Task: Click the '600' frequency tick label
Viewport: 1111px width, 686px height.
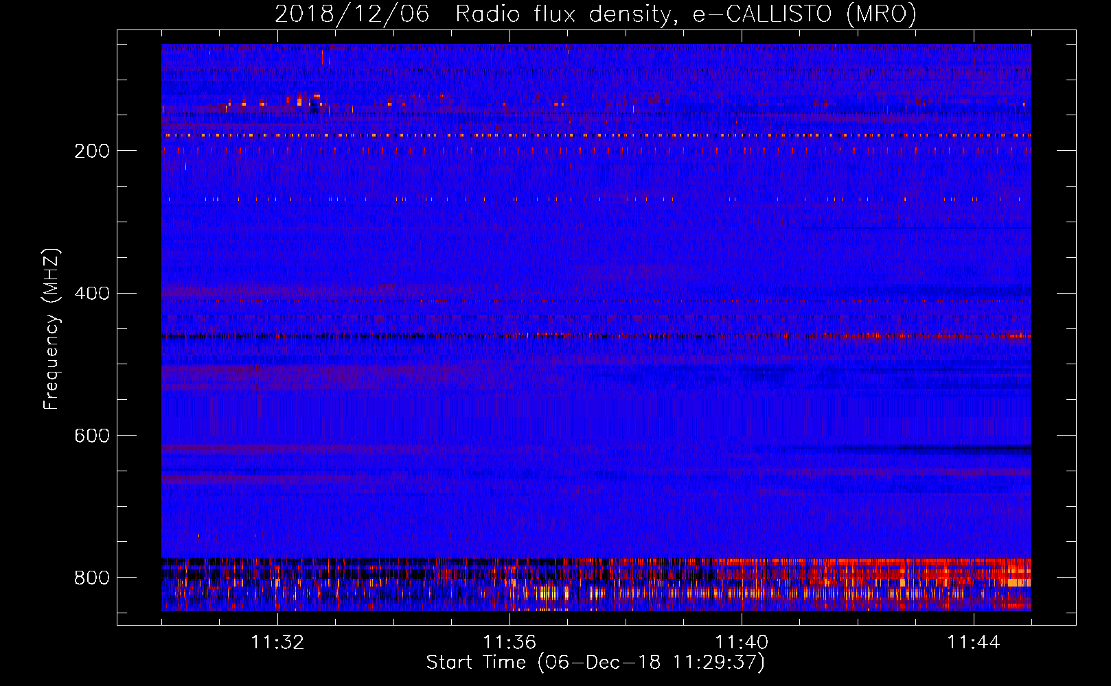Action: 92,436
